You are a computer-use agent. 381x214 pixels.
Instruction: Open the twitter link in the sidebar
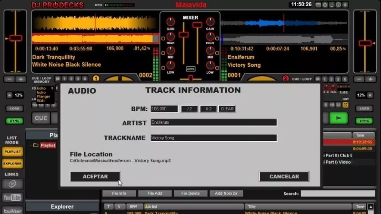[x=12, y=211]
